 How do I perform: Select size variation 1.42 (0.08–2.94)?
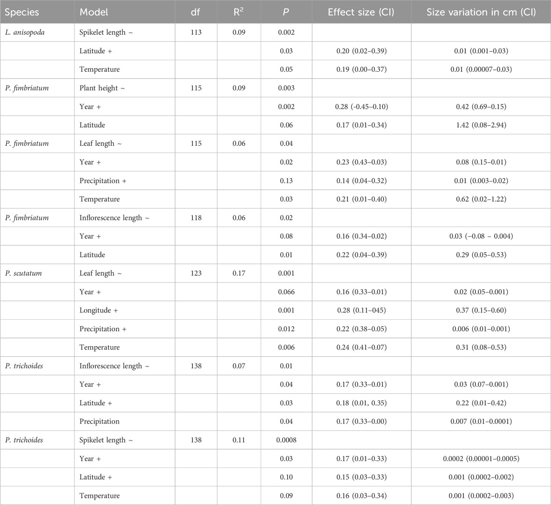481,125
